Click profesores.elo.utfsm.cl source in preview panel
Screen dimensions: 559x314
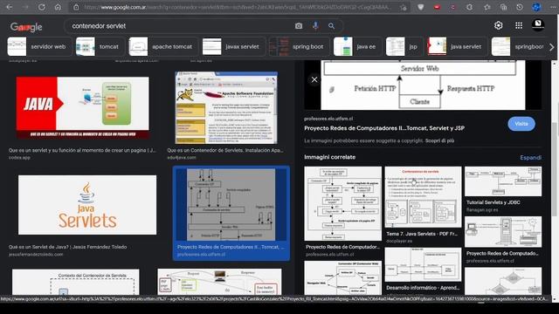(x=328, y=119)
